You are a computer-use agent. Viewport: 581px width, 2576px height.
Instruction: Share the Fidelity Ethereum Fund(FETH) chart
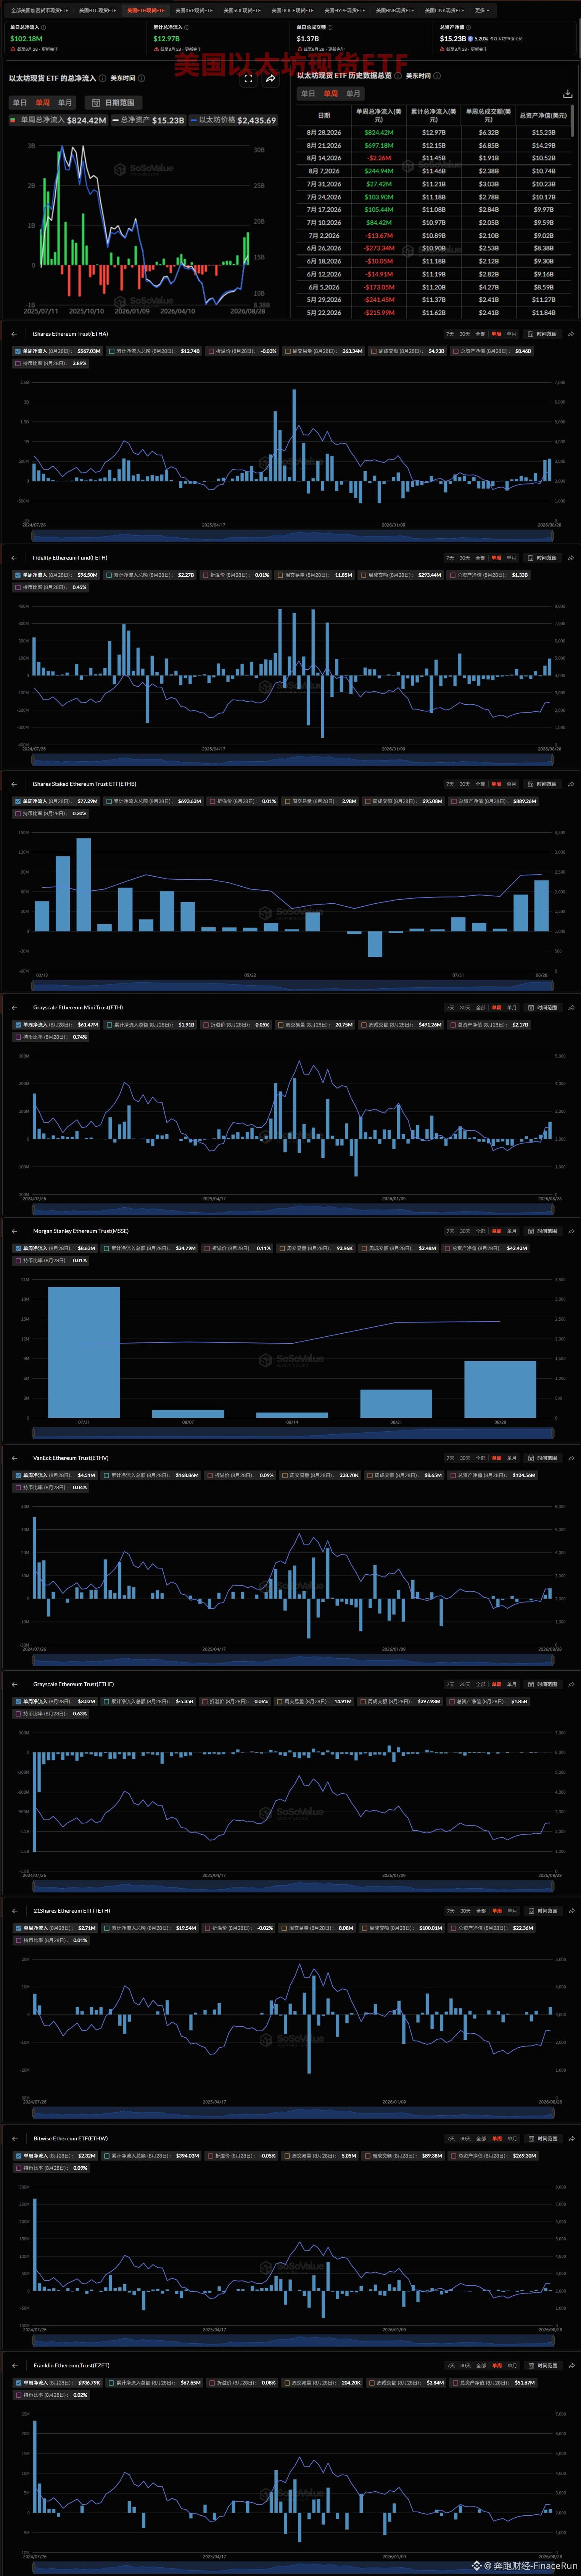[x=571, y=558]
